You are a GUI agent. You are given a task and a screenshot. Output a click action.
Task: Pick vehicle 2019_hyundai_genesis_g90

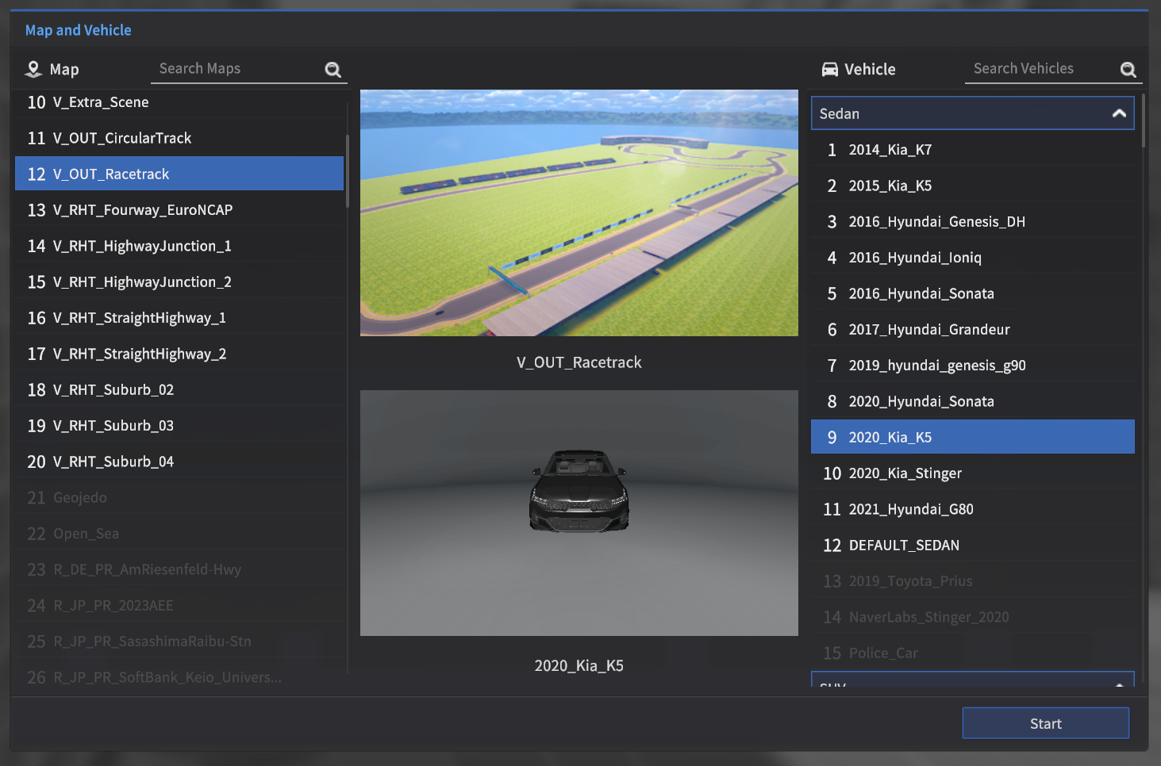972,366
